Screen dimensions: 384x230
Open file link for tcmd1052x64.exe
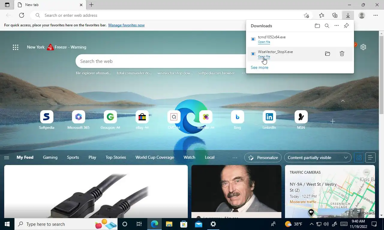(x=264, y=42)
